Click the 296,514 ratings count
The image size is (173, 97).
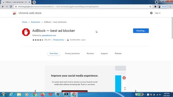pos(47,40)
